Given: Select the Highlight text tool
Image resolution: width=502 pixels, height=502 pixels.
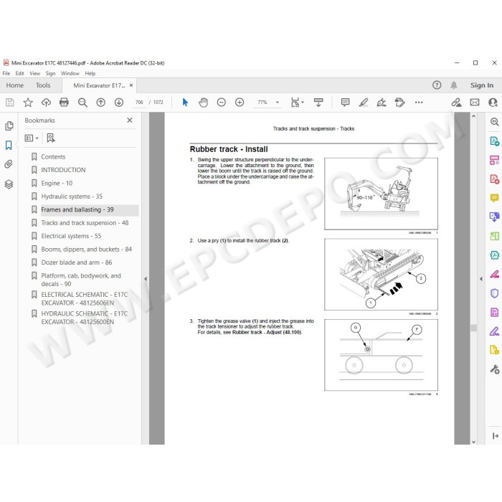Looking at the screenshot, I should tap(364, 103).
